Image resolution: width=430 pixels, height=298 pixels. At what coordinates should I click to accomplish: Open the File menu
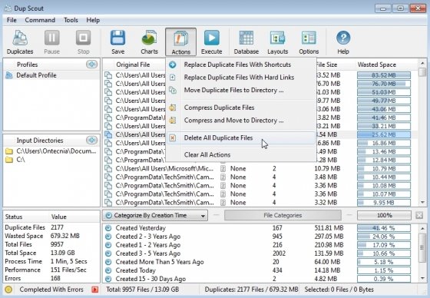(12, 20)
